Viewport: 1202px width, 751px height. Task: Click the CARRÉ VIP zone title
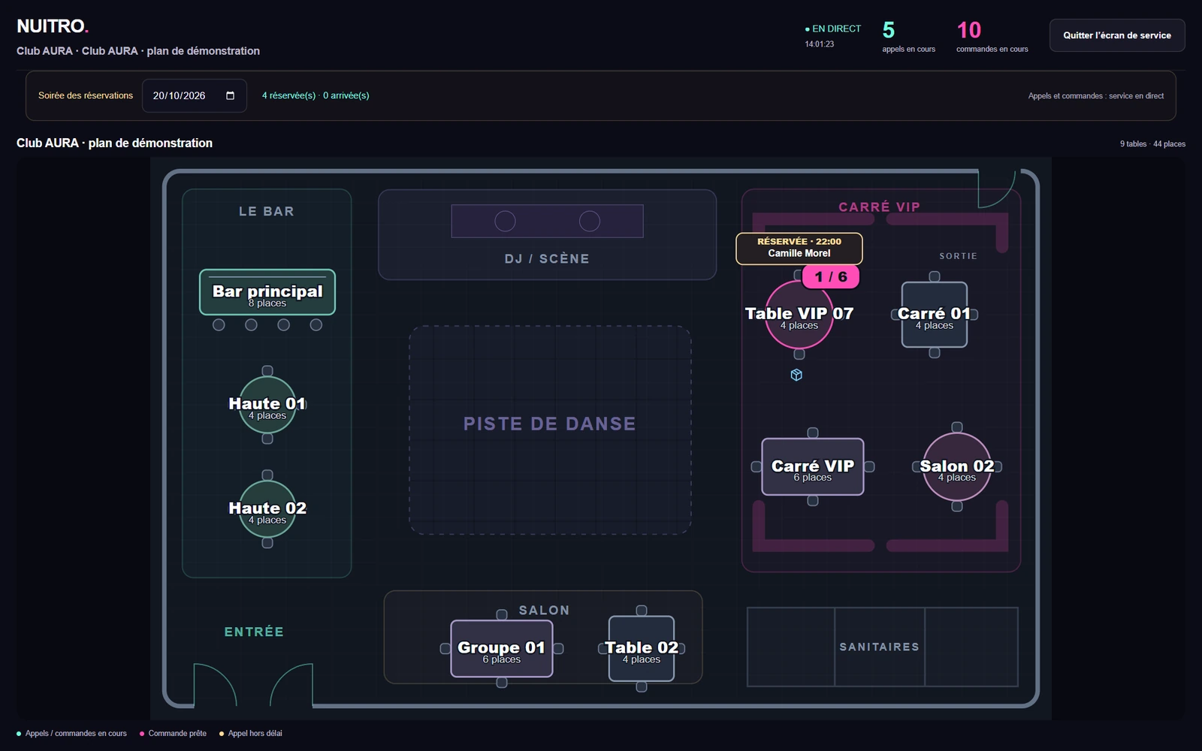[879, 207]
